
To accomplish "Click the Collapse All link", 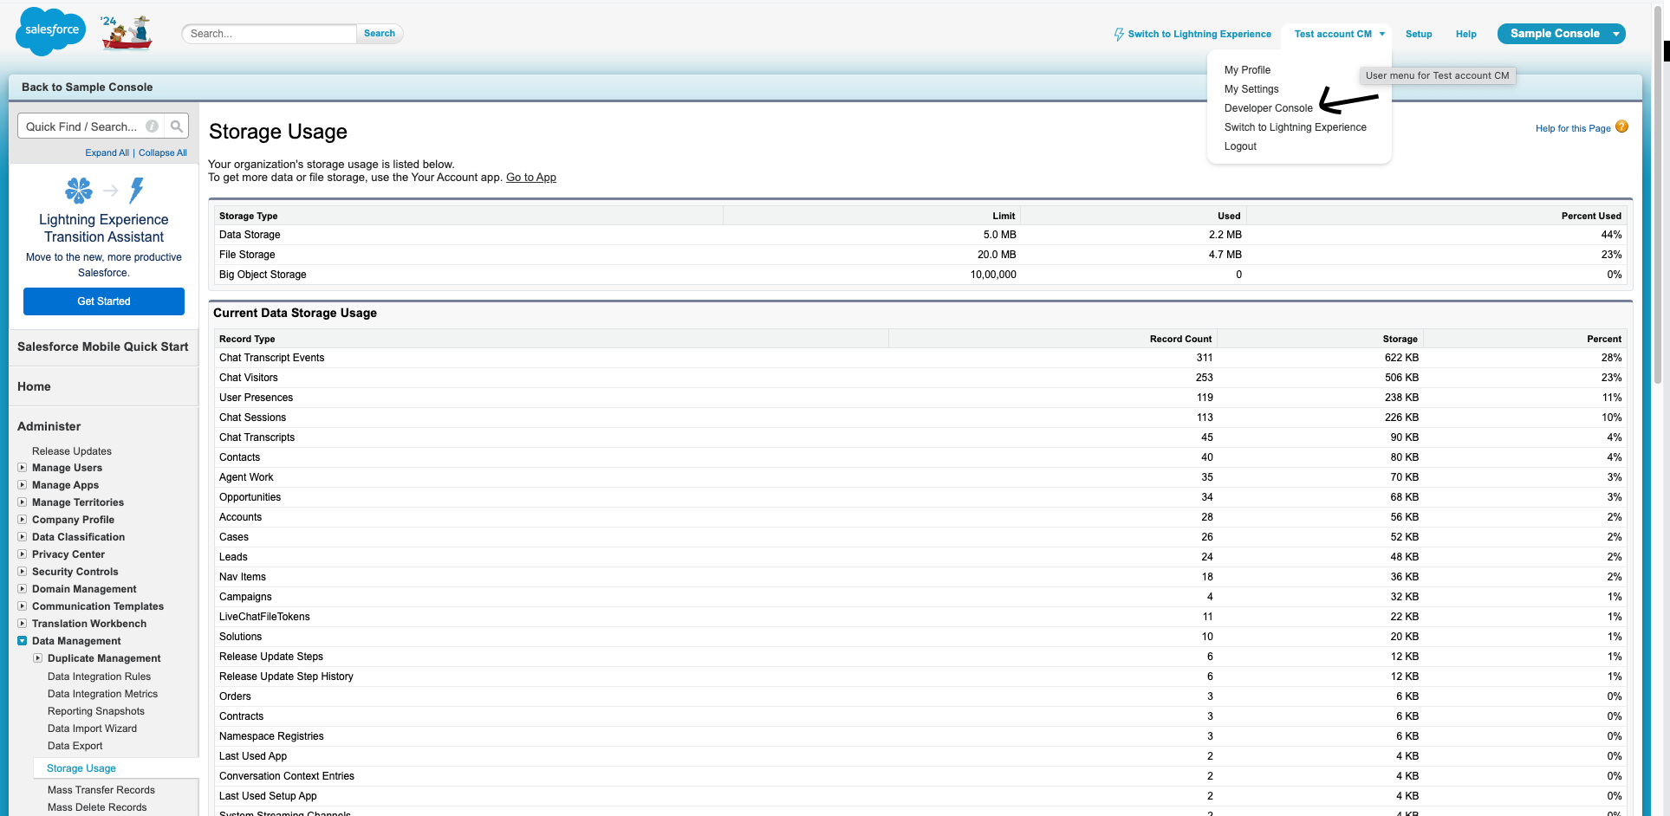I will (163, 153).
